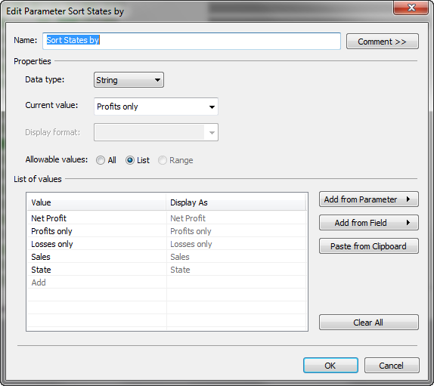The width and height of the screenshot is (434, 386).
Task: Confirm with the OK button
Action: (x=330, y=366)
